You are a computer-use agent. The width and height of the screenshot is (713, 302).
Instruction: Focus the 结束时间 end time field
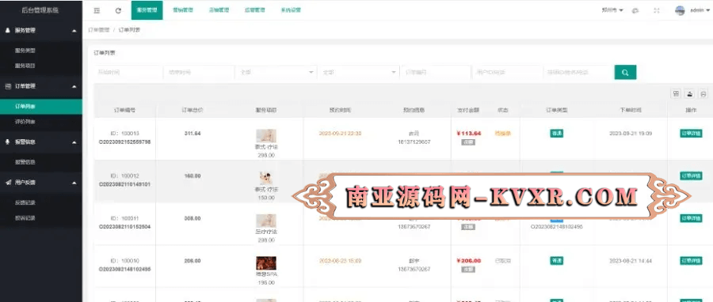point(199,72)
